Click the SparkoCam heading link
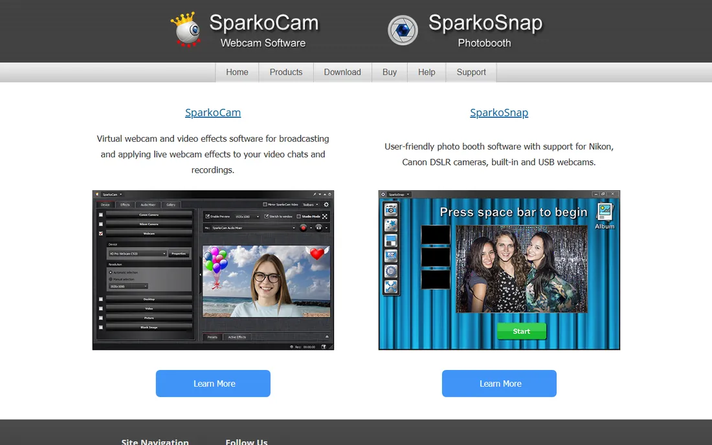Viewport: 712px width, 445px height. point(213,113)
